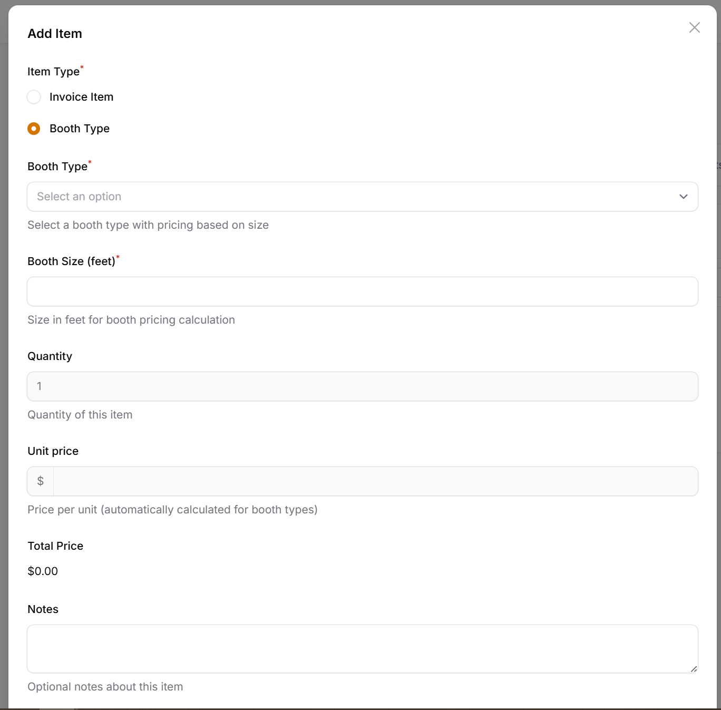Select the Booth Type radio button
The width and height of the screenshot is (721, 710).
point(34,129)
